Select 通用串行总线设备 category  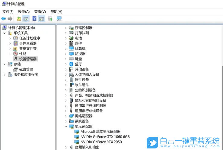click(89, 111)
